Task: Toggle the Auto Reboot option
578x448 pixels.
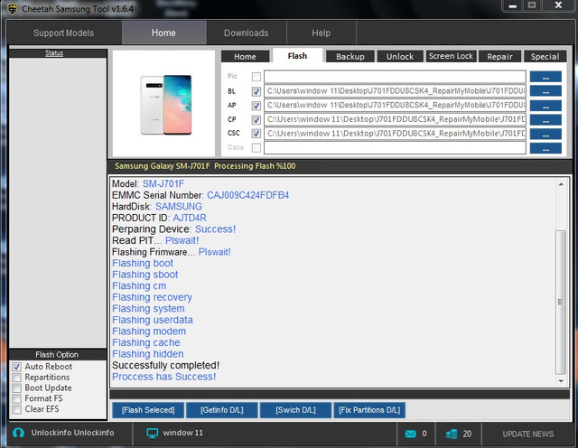Action: [16, 367]
